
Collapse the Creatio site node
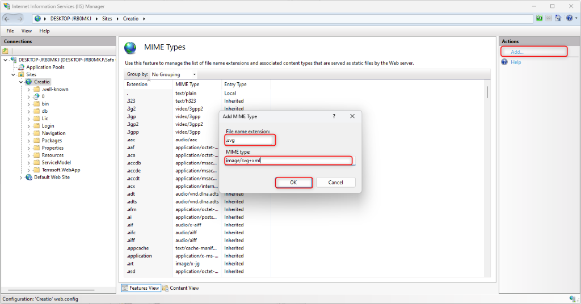coord(21,82)
